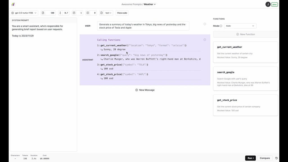Add a message with New Message
This screenshot has height=162, width=288.
point(145,90)
